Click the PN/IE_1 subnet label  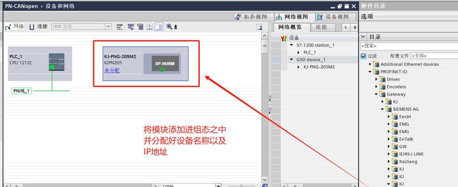point(21,91)
